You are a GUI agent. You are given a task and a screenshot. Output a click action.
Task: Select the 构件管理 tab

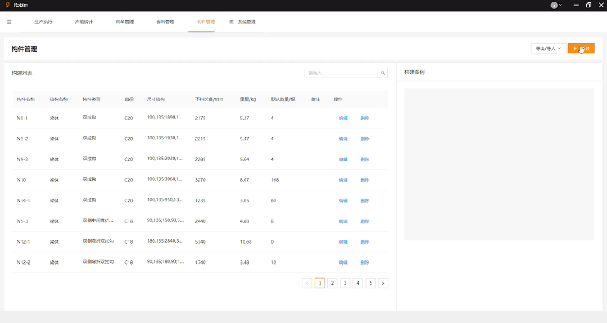(206, 22)
